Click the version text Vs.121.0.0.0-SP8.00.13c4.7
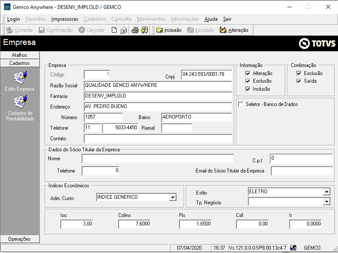This screenshot has width=338, height=253. pyautogui.click(x=258, y=248)
